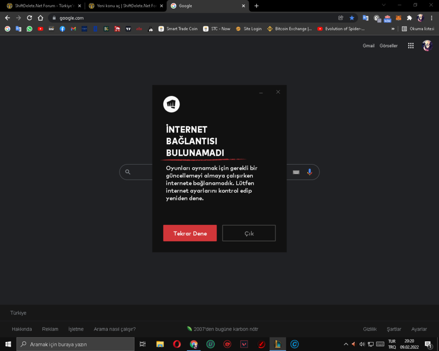439x351 pixels.
Task: Close the Google tab
Action: [x=243, y=5]
